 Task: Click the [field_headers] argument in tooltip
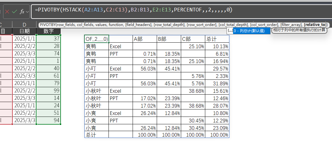[138, 25]
